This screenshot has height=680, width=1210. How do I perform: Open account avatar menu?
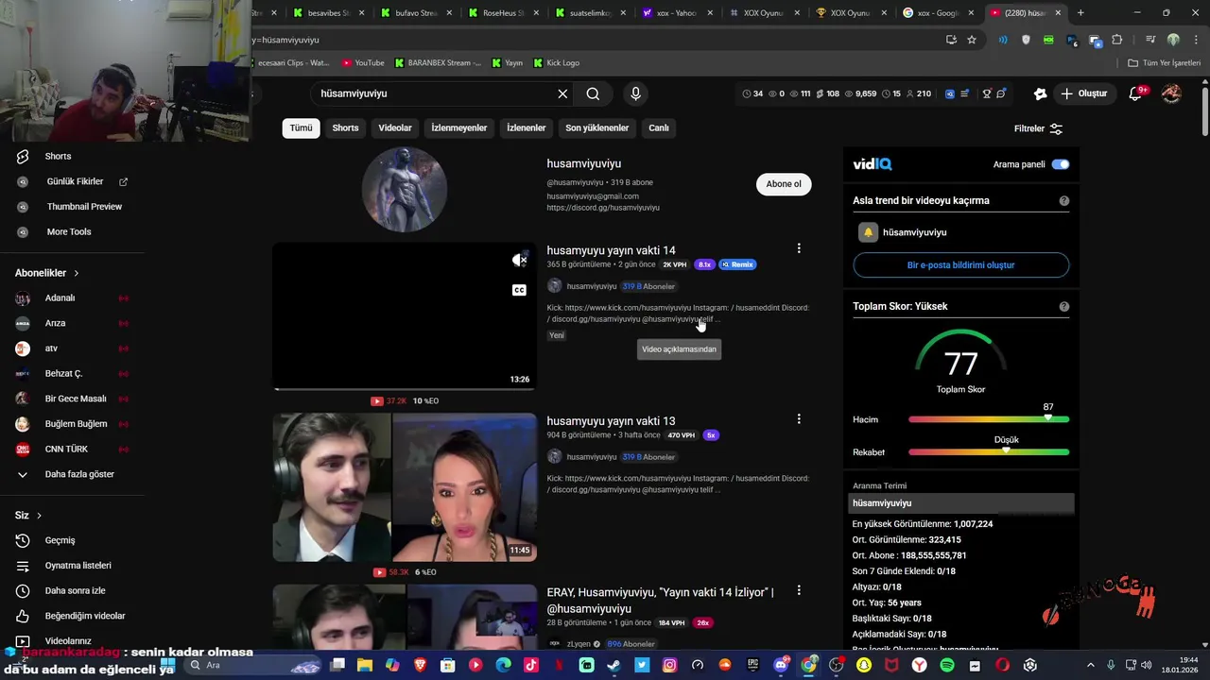1171,93
